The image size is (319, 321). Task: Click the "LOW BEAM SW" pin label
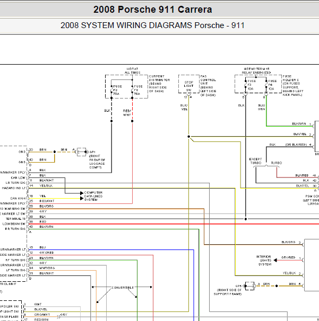coord(14,224)
